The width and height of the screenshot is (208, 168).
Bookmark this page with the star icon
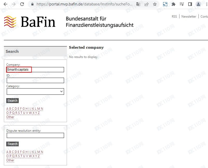click(155, 4)
